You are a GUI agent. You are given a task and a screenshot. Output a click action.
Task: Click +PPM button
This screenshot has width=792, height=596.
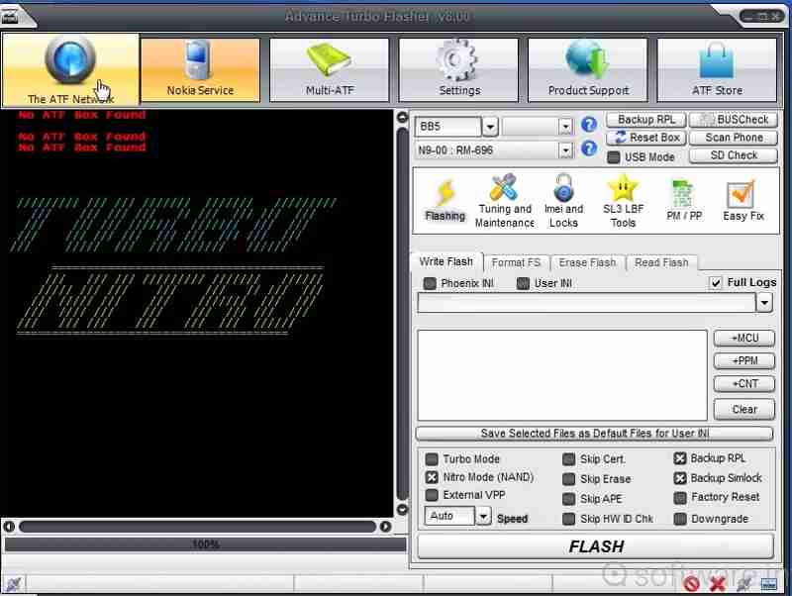744,360
